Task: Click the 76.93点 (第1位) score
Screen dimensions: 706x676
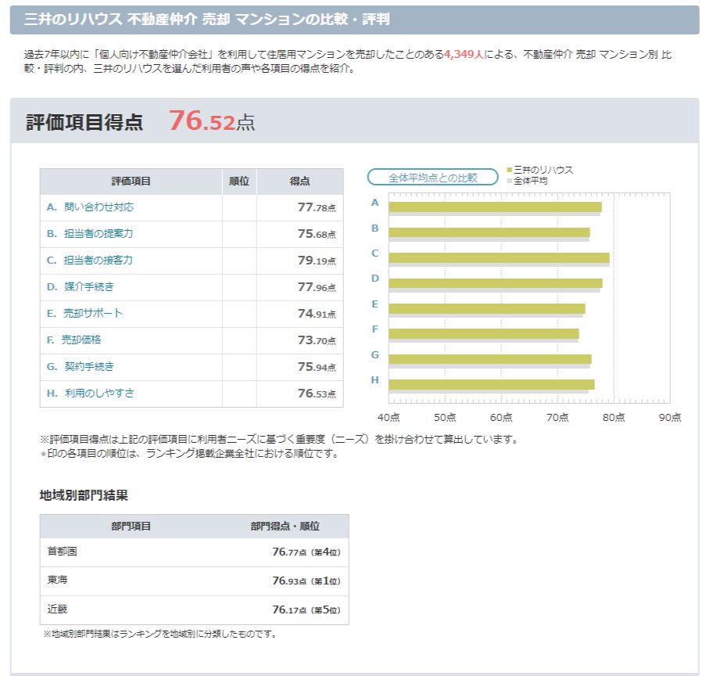Action: pos(306,581)
